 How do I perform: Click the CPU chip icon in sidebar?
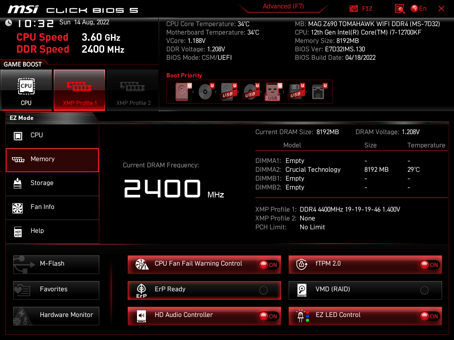pyautogui.click(x=18, y=135)
